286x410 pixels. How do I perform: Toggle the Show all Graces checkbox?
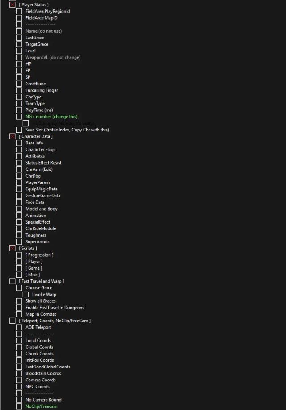pos(19,301)
